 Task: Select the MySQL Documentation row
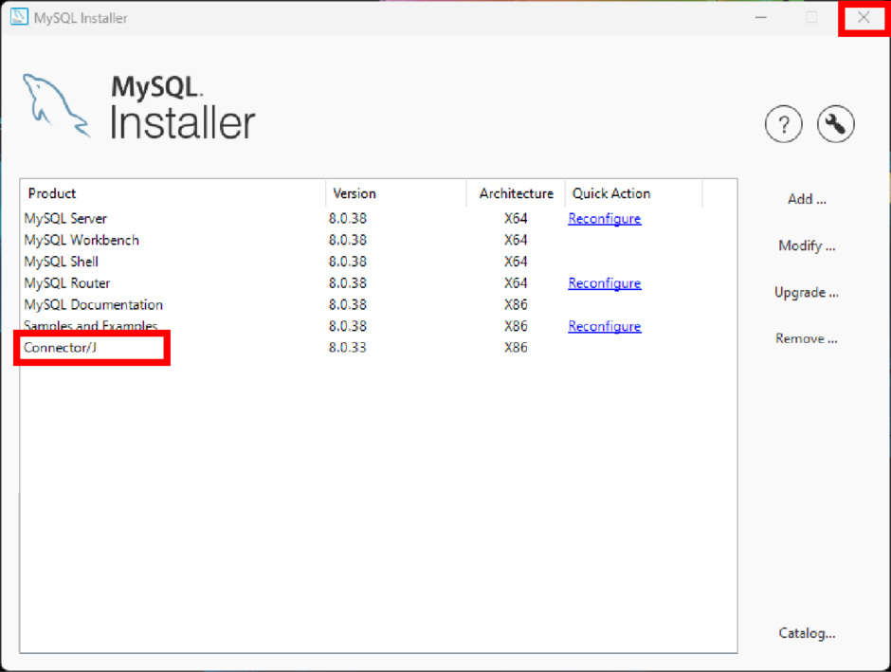click(x=93, y=304)
